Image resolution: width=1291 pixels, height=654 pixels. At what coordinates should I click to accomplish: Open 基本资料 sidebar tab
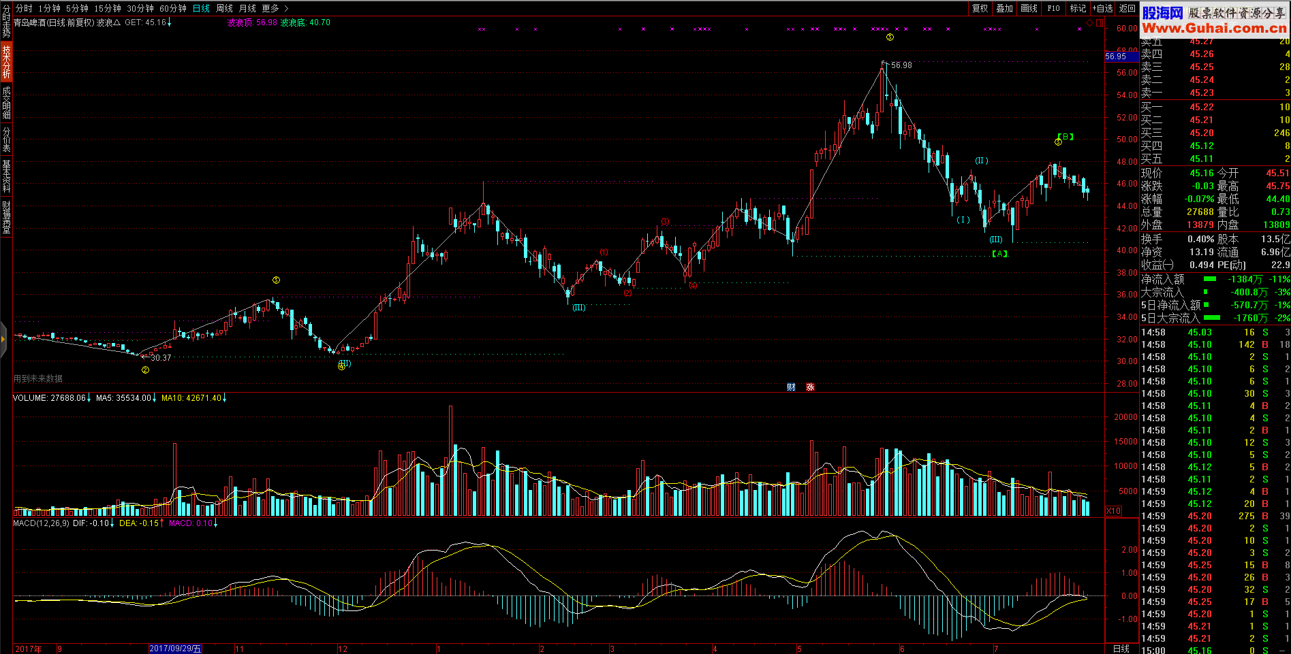[6, 177]
